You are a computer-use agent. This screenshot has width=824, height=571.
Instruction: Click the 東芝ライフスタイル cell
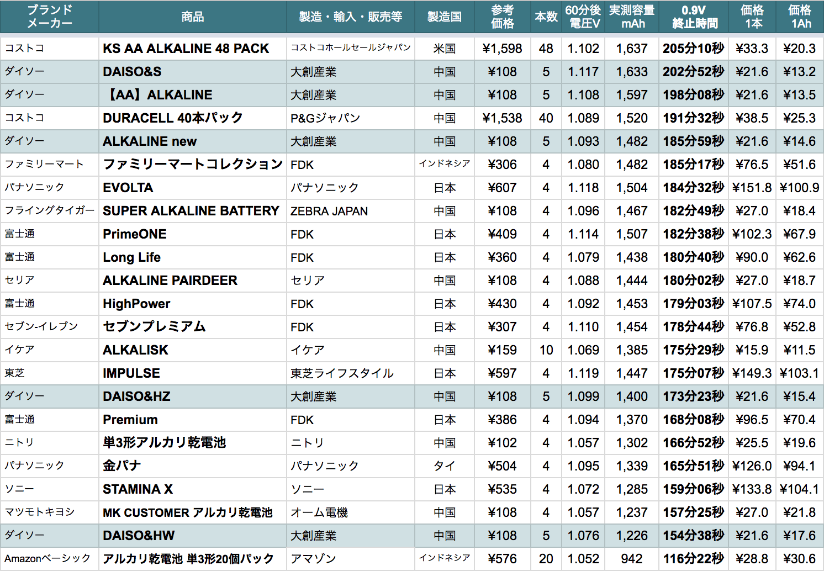351,373
